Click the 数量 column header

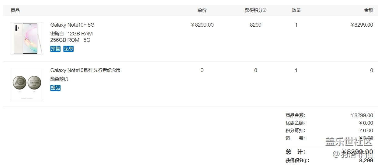296,10
